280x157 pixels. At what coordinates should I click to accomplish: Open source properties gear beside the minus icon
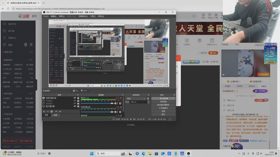point(51,111)
